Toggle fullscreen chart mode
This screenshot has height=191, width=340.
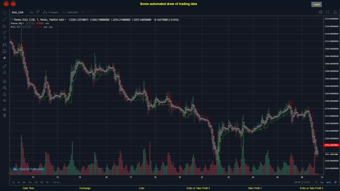(x=328, y=12)
